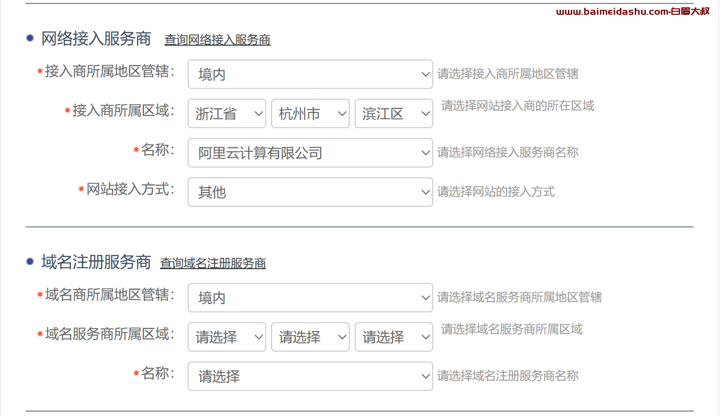Open the 域名注册服务商 名称 请选择 dropdown
The image size is (724, 416).
click(310, 376)
